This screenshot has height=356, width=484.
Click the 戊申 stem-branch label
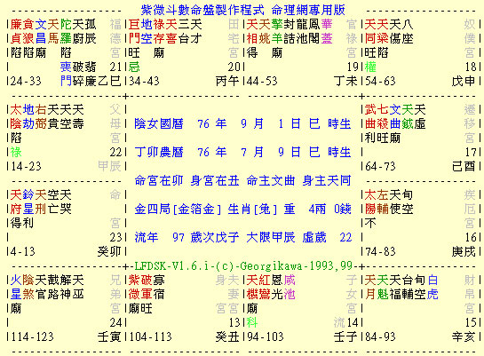point(464,81)
